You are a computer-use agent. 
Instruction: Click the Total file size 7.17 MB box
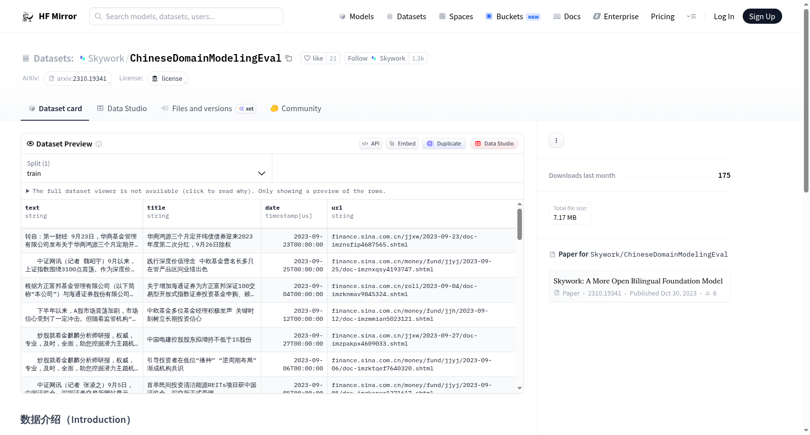570,213
